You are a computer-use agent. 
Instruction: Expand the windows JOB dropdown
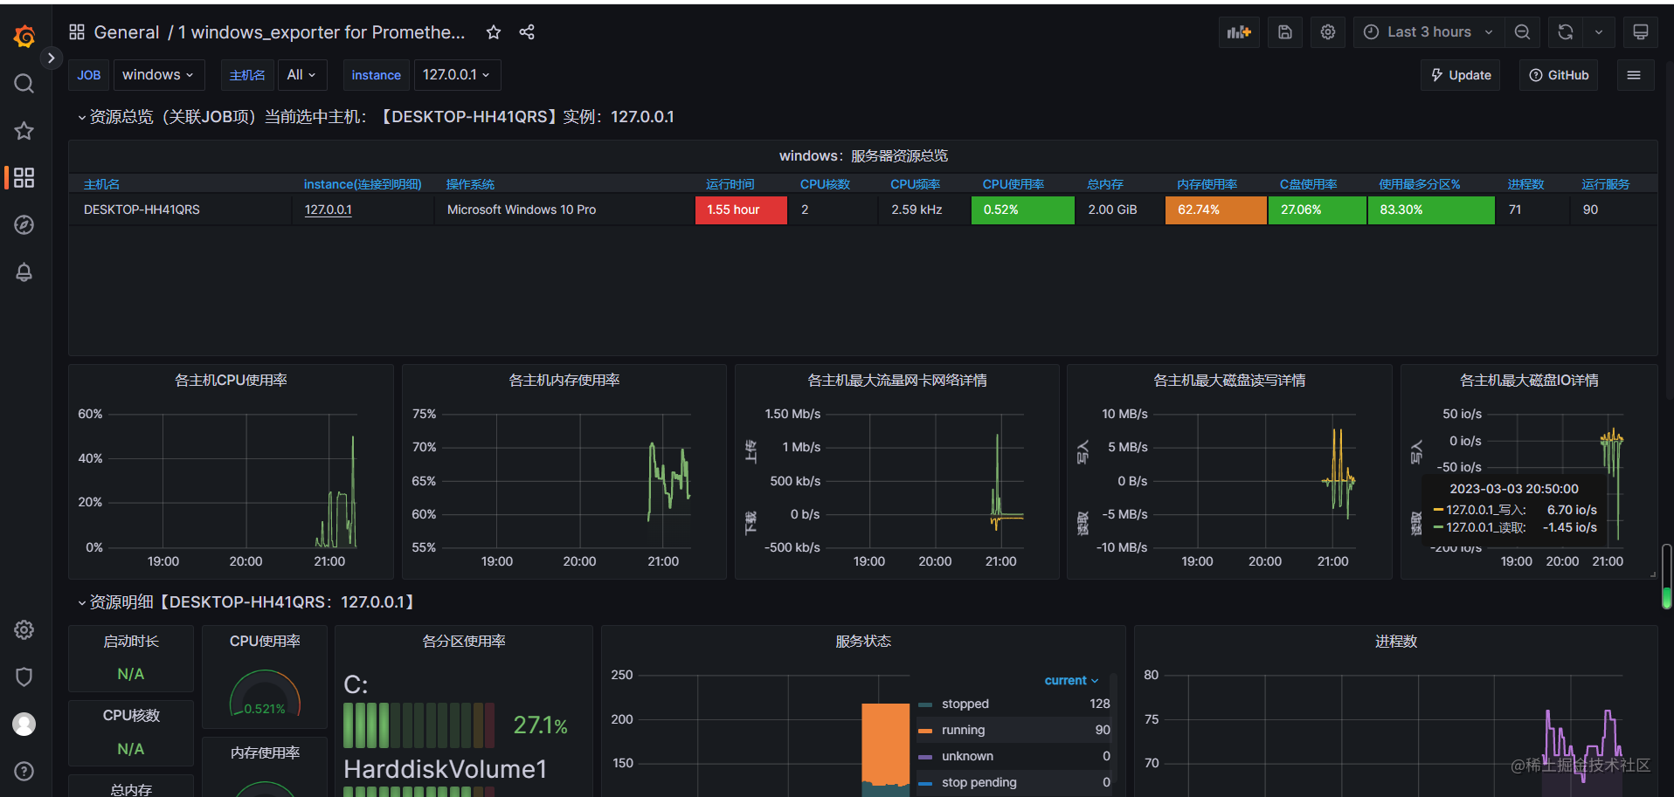click(158, 75)
